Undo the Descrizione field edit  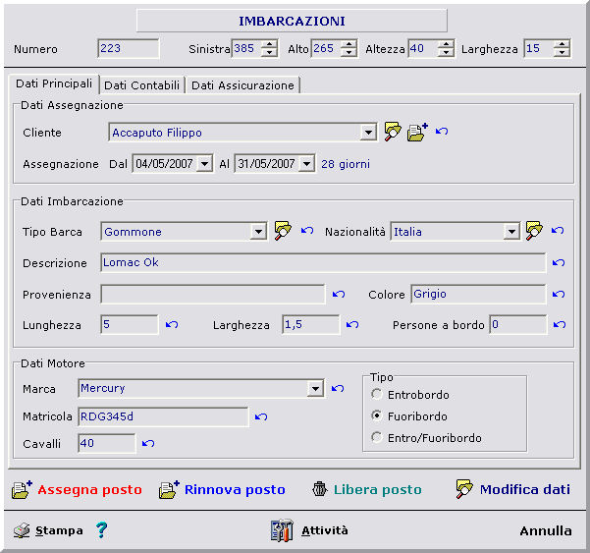pyautogui.click(x=559, y=263)
